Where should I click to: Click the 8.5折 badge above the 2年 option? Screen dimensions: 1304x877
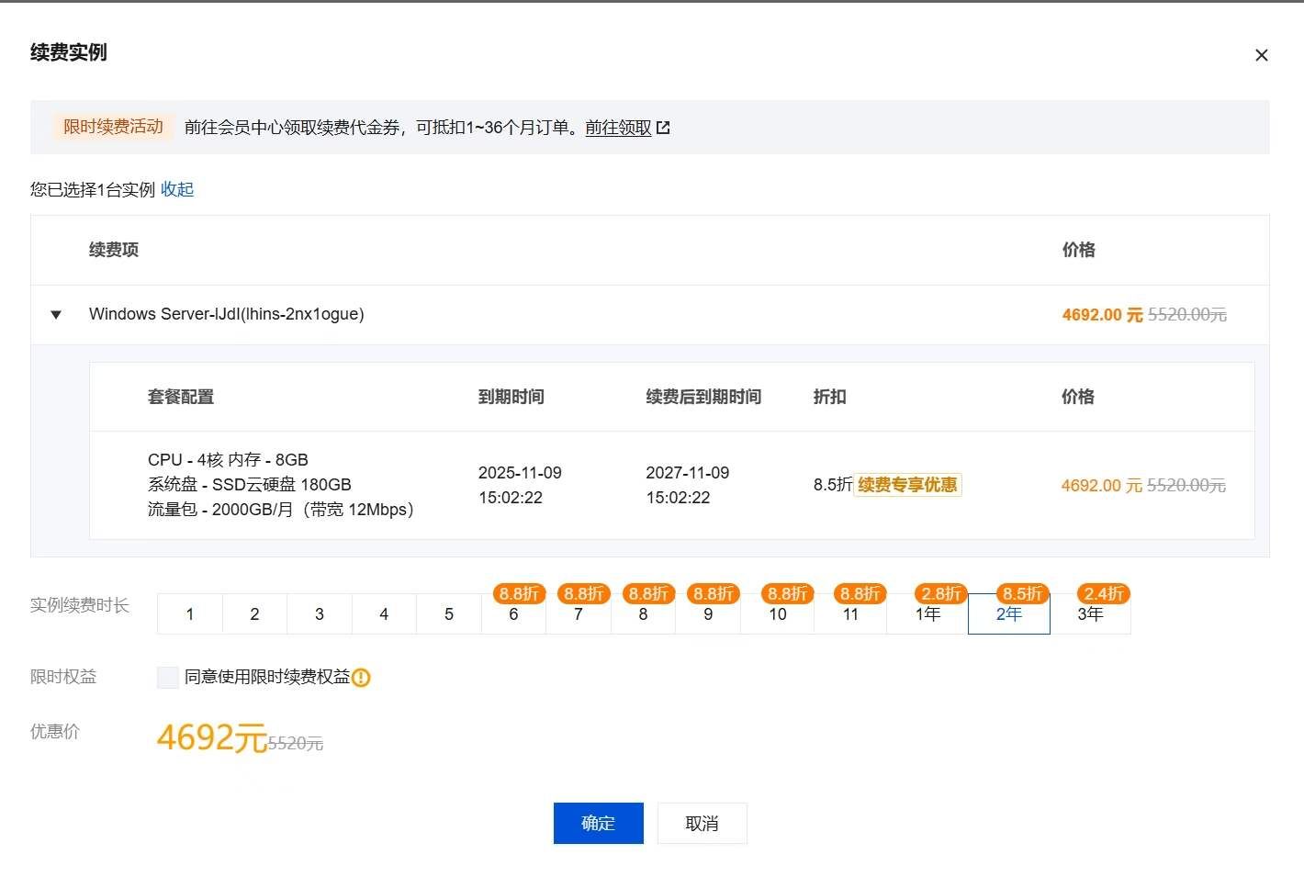tap(1021, 593)
